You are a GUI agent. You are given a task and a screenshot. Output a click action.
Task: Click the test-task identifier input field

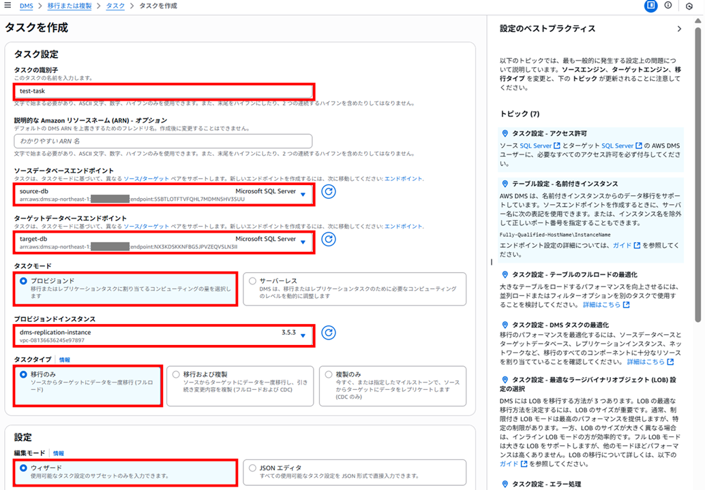163,91
